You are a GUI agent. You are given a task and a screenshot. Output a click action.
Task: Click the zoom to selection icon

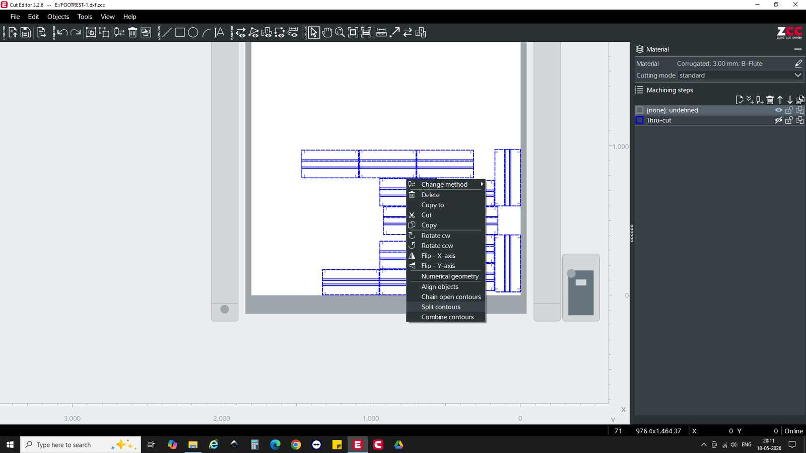click(x=366, y=33)
